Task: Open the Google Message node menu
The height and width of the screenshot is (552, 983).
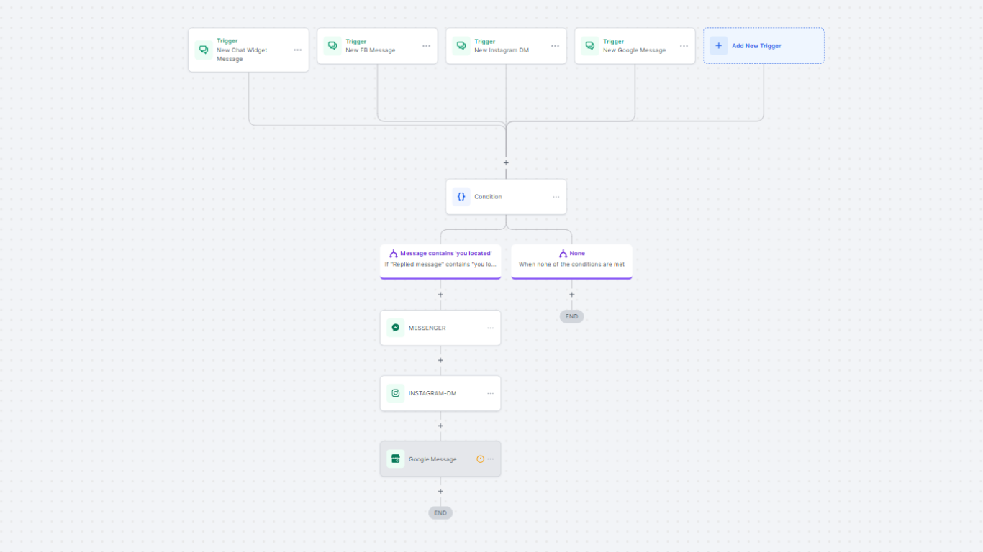Action: (490, 459)
